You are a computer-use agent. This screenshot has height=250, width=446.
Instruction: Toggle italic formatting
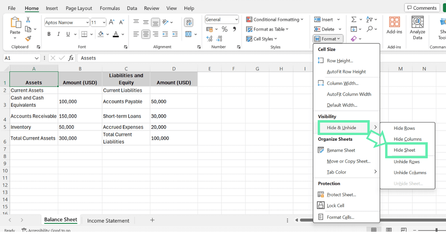point(58,34)
